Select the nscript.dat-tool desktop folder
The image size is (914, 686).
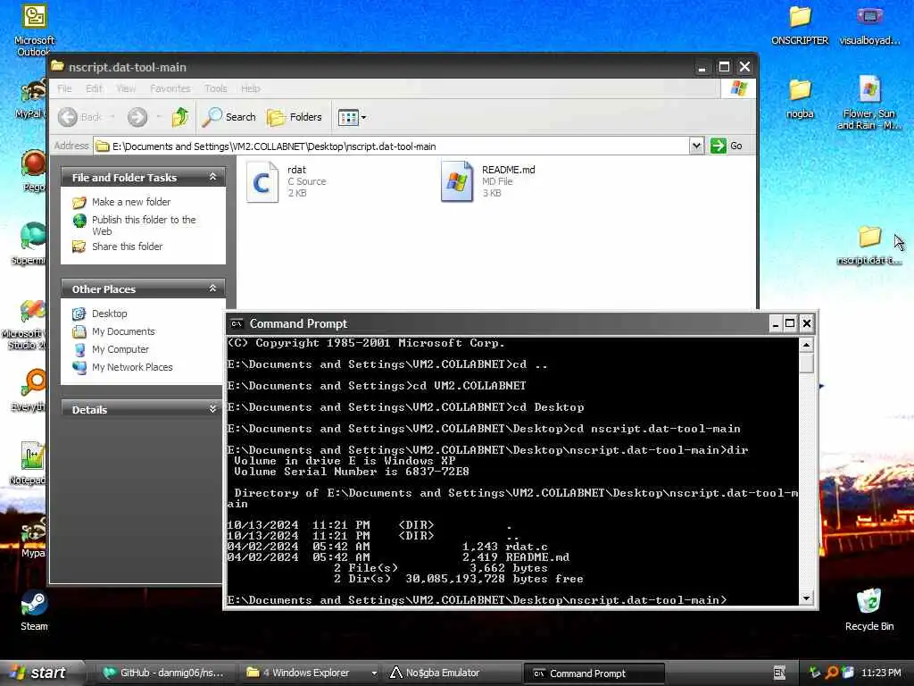pos(869,245)
